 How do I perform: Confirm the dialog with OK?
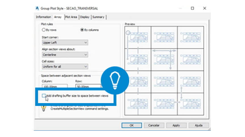[132, 125]
